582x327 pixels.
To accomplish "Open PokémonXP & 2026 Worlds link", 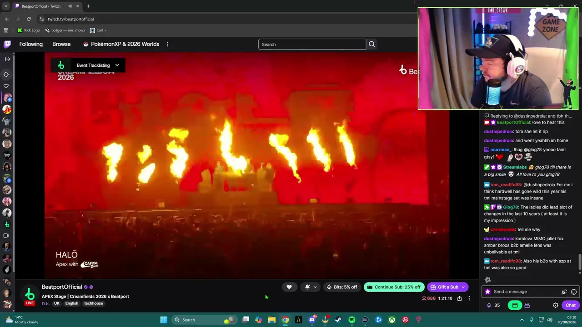I will tap(121, 44).
